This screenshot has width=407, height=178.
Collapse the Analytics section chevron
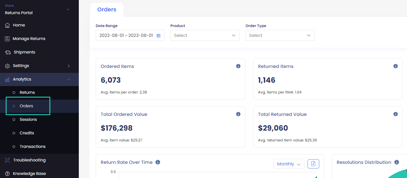click(x=68, y=79)
